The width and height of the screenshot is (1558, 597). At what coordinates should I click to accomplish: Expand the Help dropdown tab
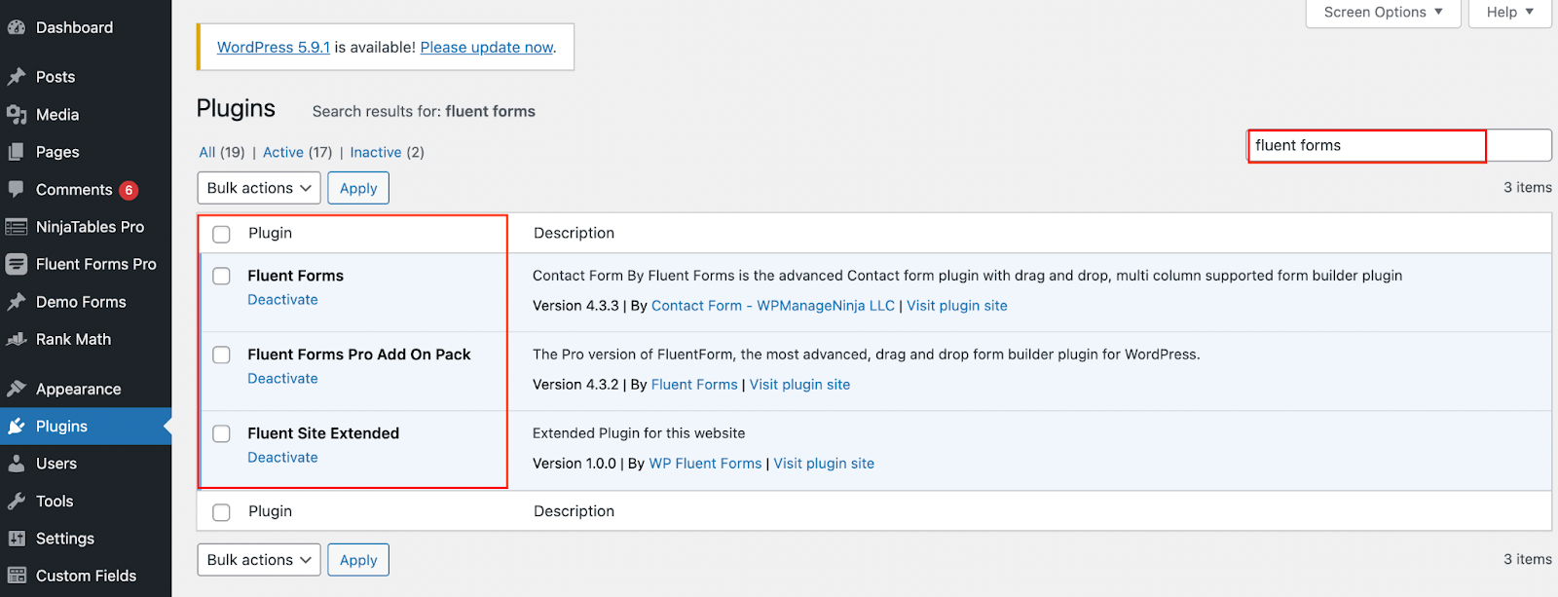coord(1509,13)
